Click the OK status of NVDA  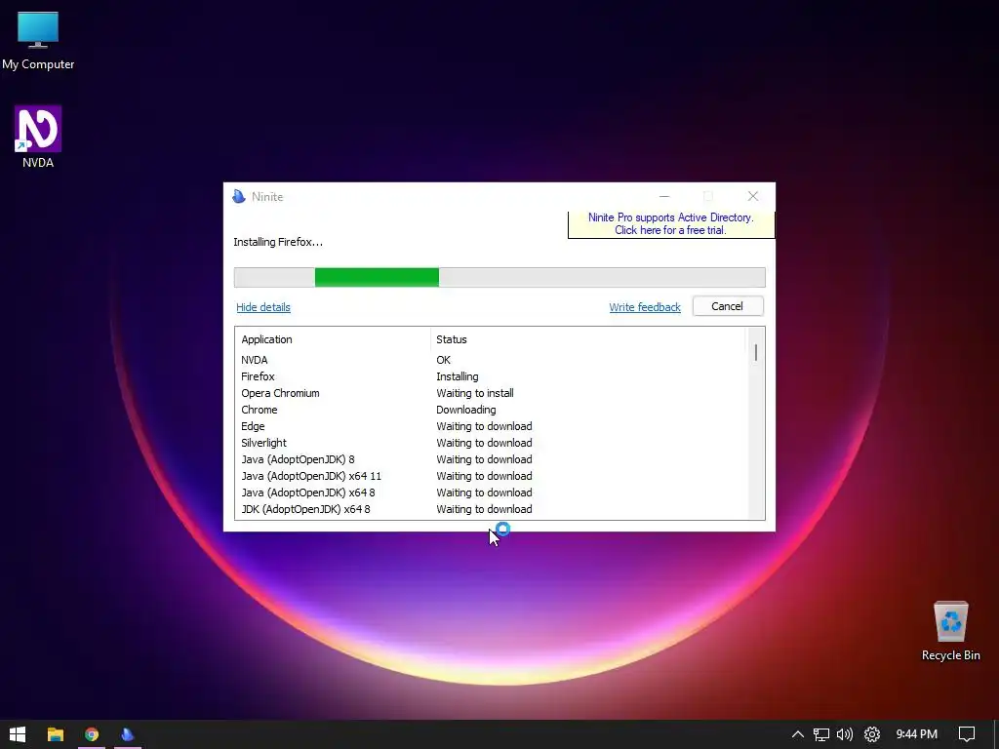444,360
